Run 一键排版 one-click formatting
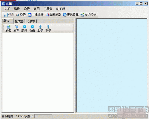This screenshot has height=119, width=149. point(35,15)
